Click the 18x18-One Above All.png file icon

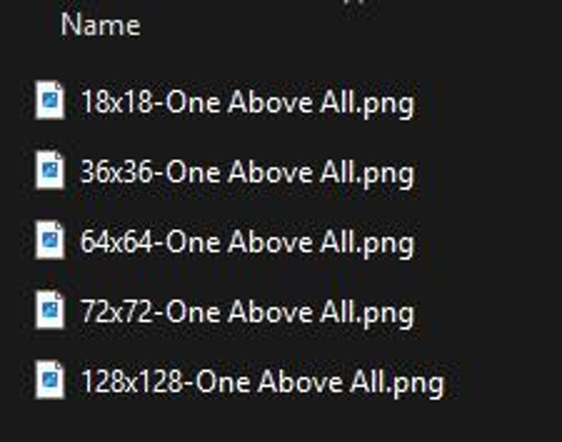point(50,100)
